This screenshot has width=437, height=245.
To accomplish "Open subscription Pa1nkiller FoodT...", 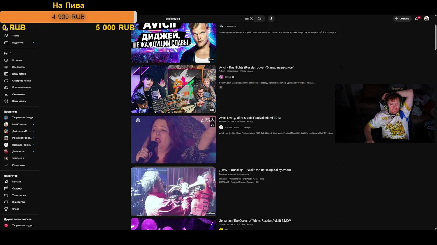I will coord(22,138).
